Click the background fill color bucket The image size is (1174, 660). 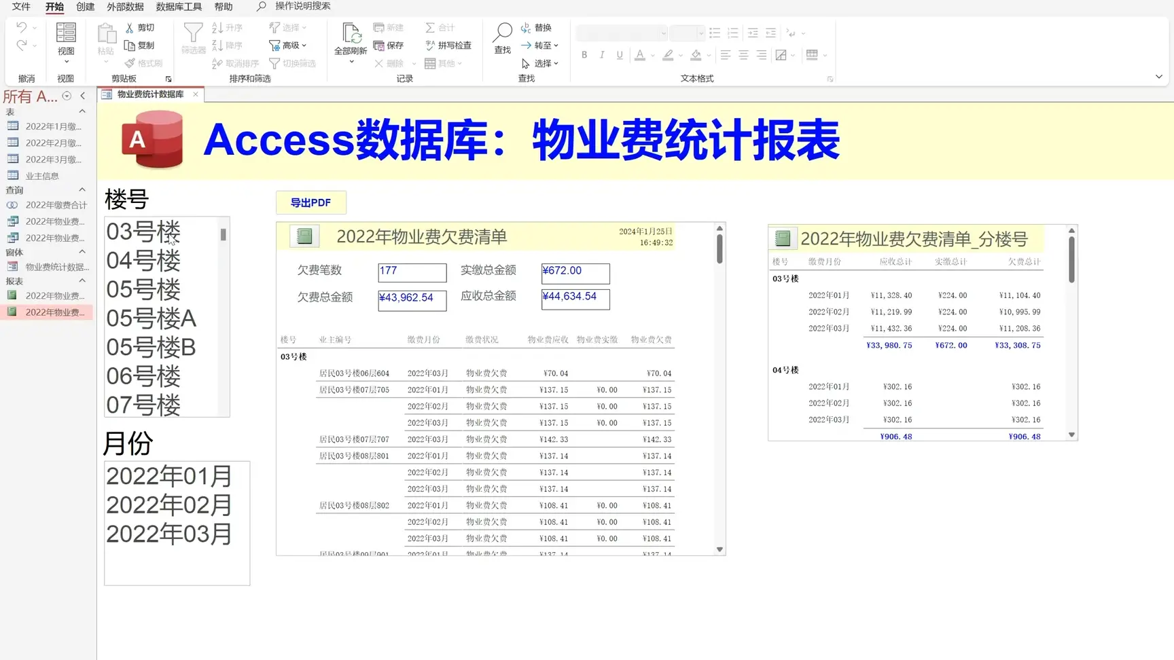(x=696, y=55)
